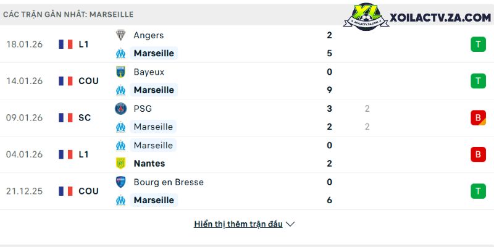
Task: Click the Angers club crest icon
Action: tap(121, 35)
